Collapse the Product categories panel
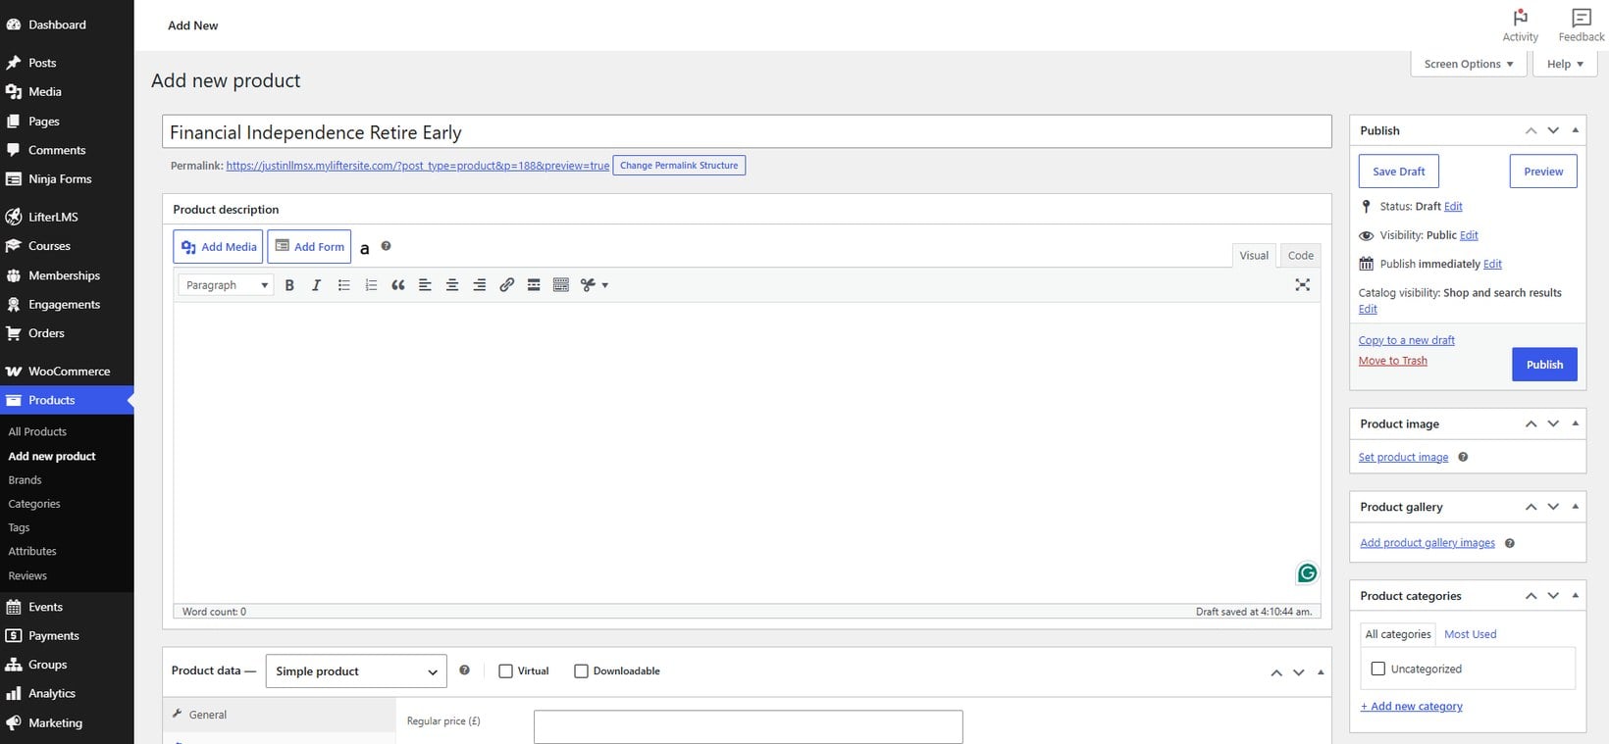The height and width of the screenshot is (744, 1609). click(x=1575, y=596)
